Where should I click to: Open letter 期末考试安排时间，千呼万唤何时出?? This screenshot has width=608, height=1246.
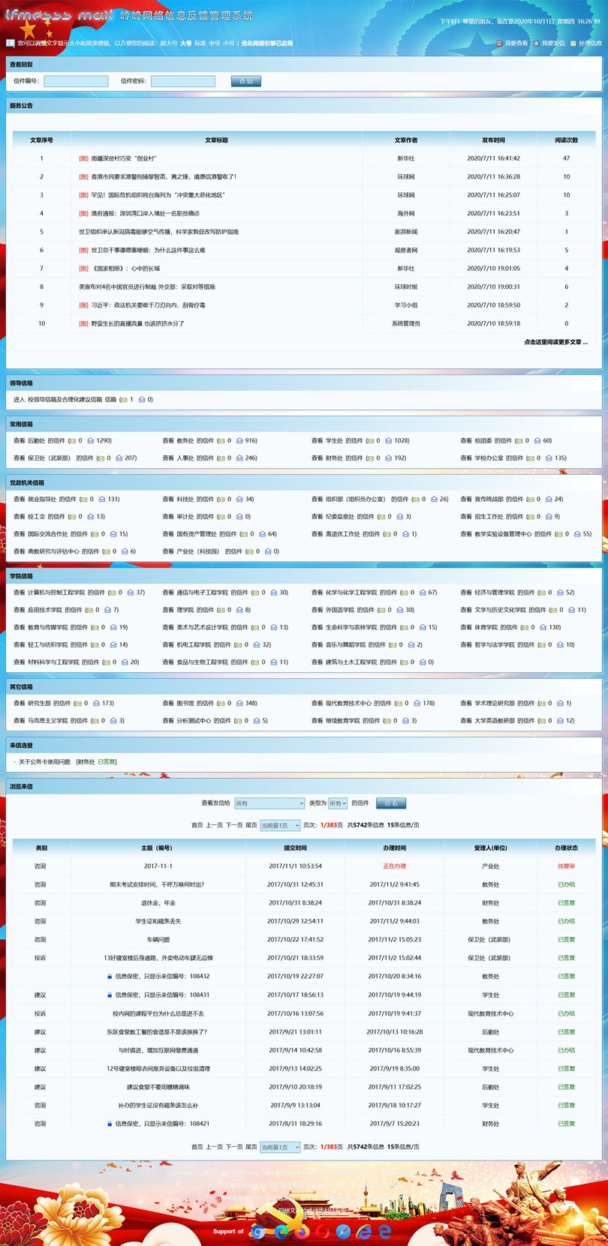click(157, 884)
